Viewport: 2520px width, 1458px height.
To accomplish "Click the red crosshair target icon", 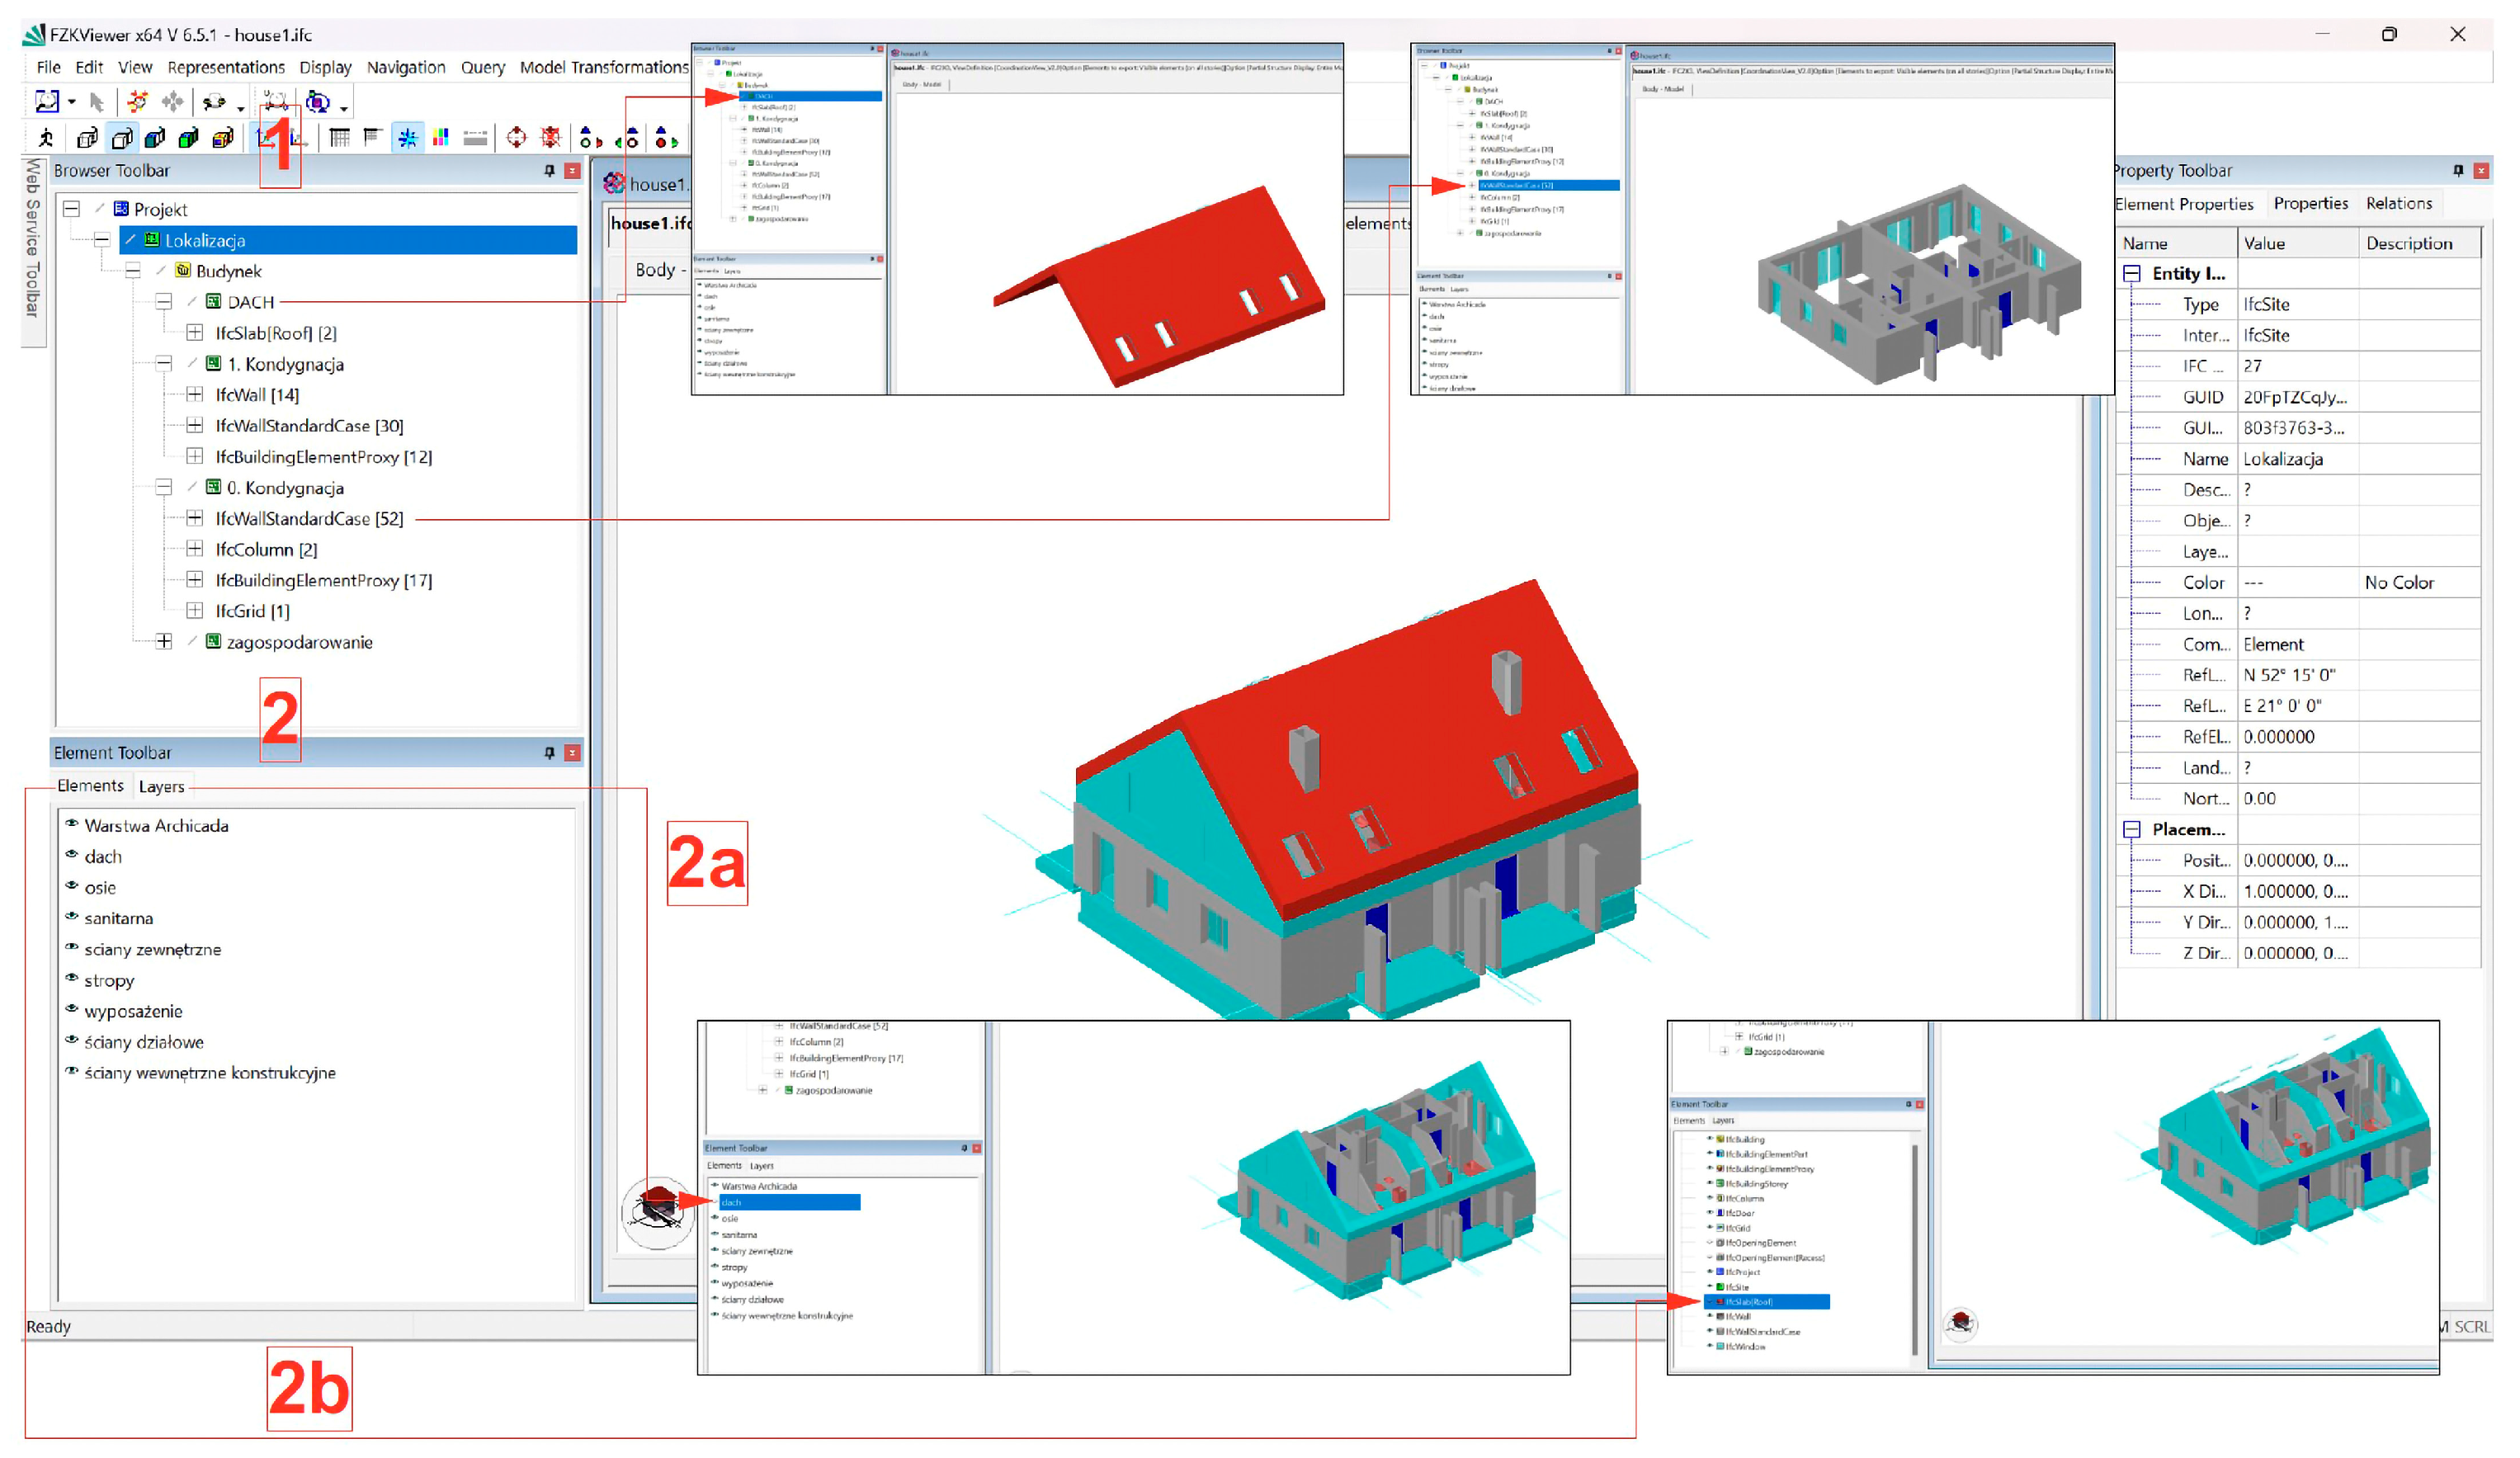I will click(516, 138).
